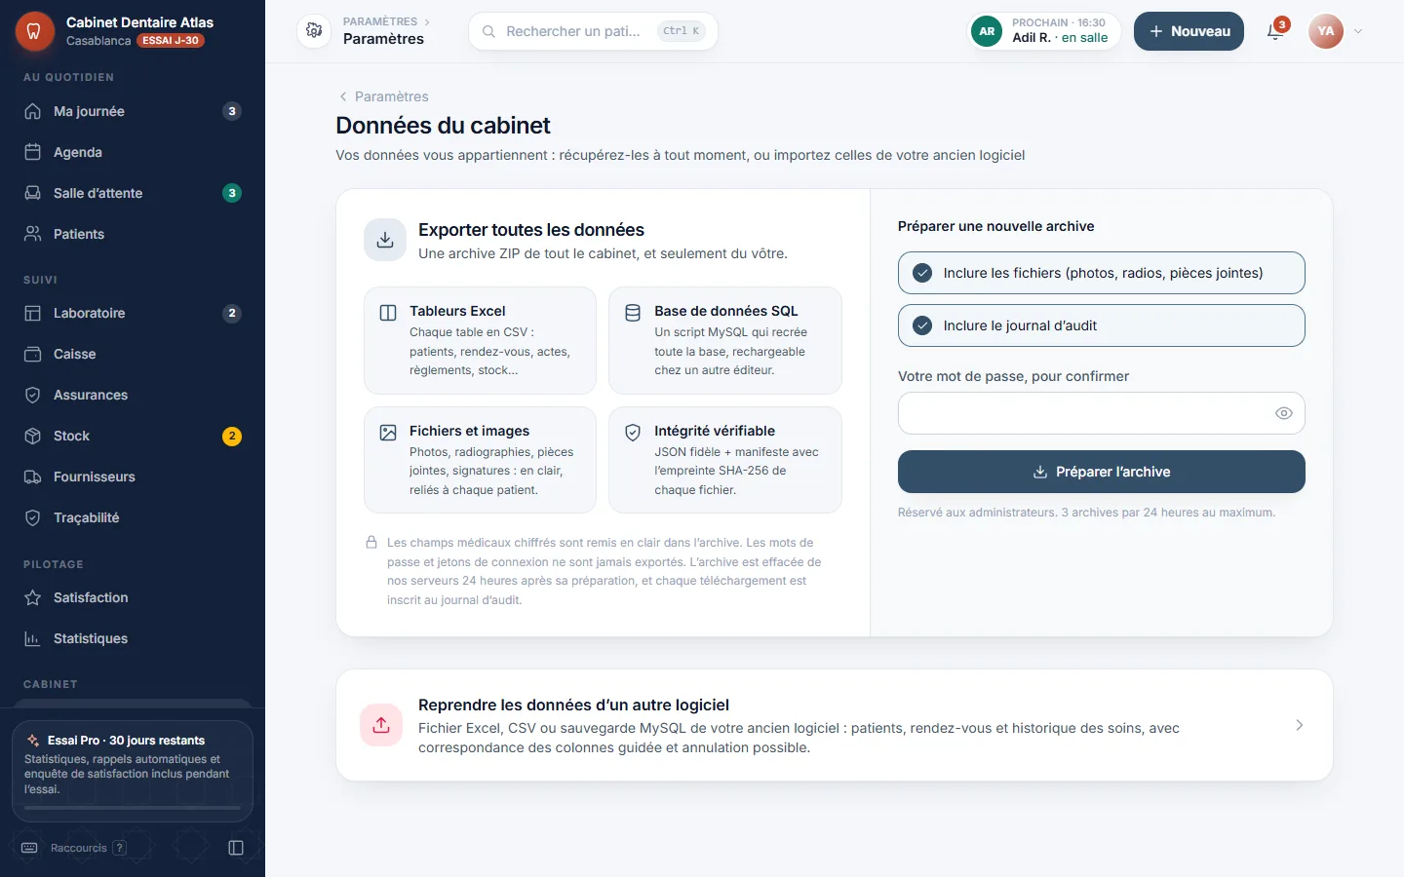Click the Satisfaction star icon
Screen dimensions: 1404x877
33,597
